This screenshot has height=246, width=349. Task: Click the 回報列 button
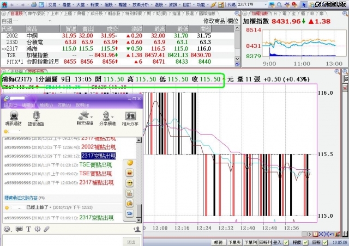click(x=266, y=242)
